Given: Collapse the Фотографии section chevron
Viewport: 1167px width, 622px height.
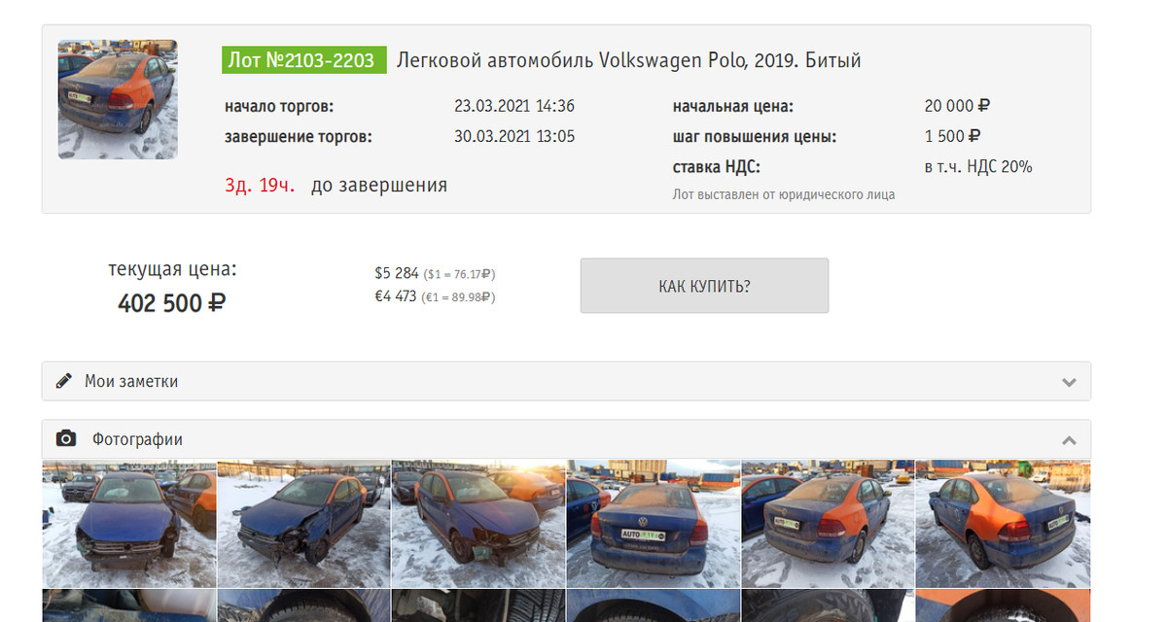Looking at the screenshot, I should [x=1070, y=440].
